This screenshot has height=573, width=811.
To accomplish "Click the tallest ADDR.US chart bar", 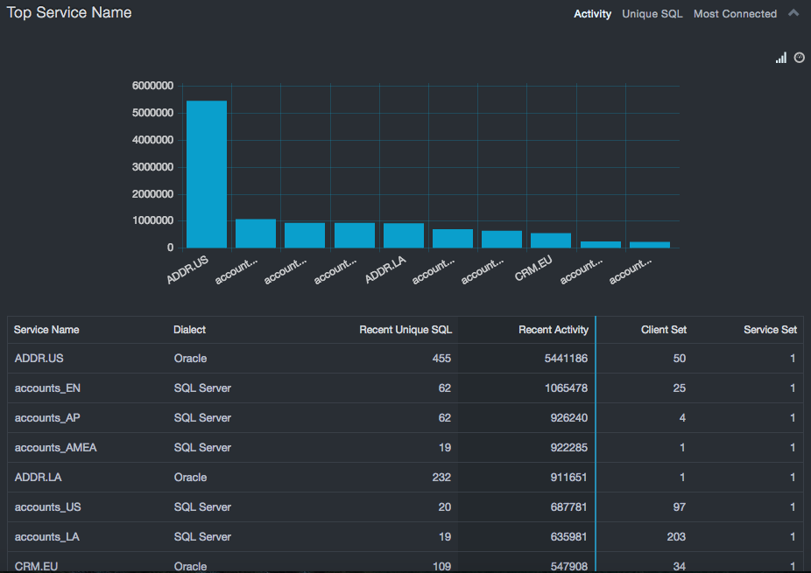I will 207,174.
